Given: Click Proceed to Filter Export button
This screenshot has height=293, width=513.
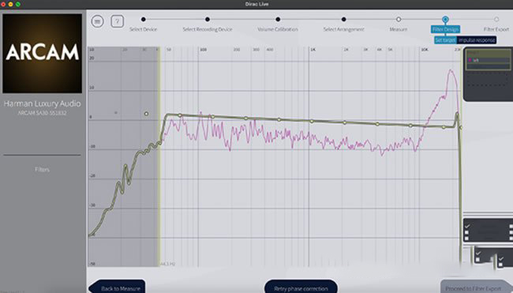Looking at the screenshot, I should 474,287.
